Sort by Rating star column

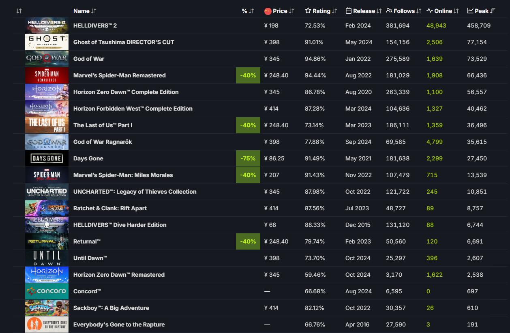tap(321, 11)
